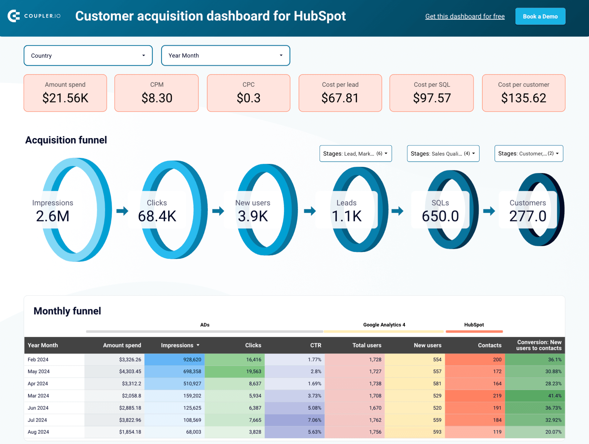Click the Google Analytics 4 group label
This screenshot has height=444, width=589.
[384, 325]
